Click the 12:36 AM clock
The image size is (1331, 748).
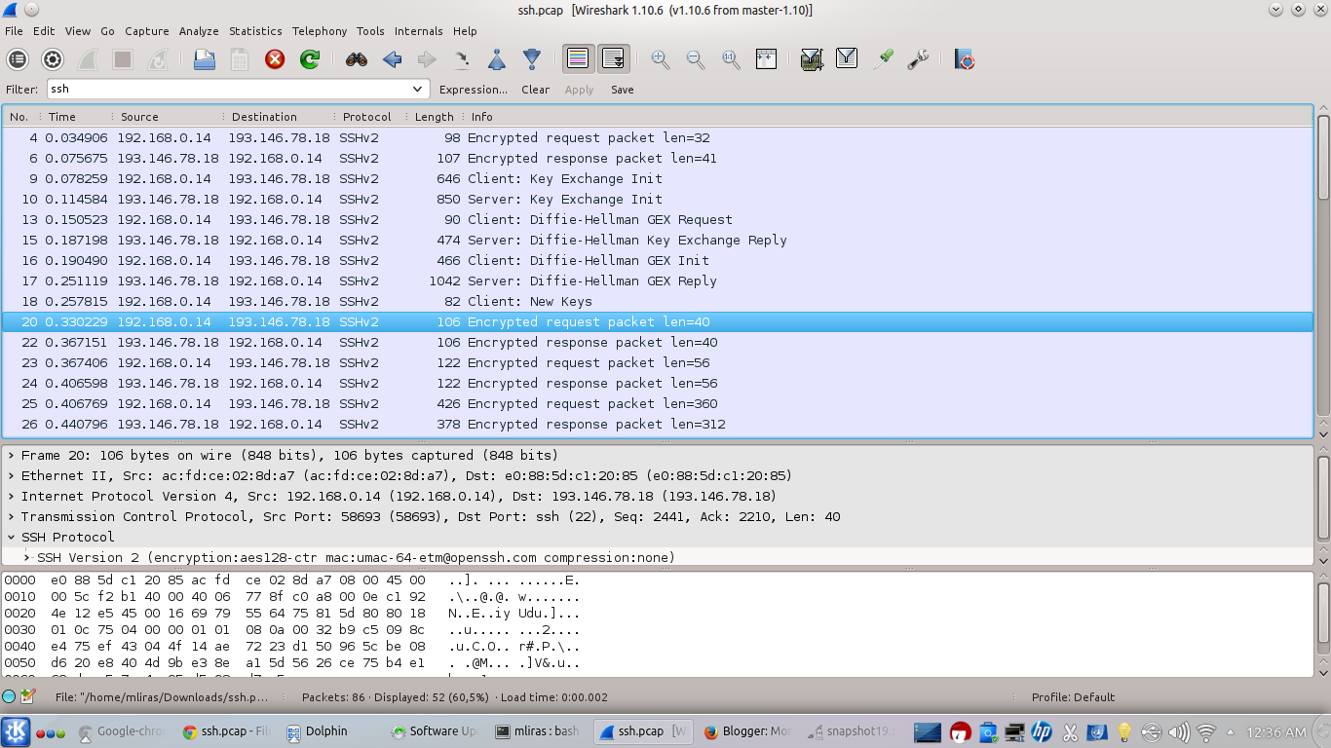tap(1275, 732)
